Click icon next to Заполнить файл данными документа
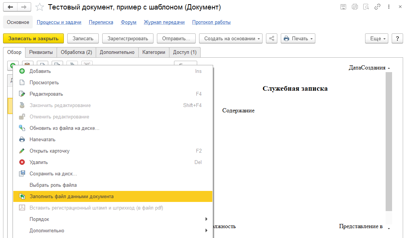 coord(22,197)
